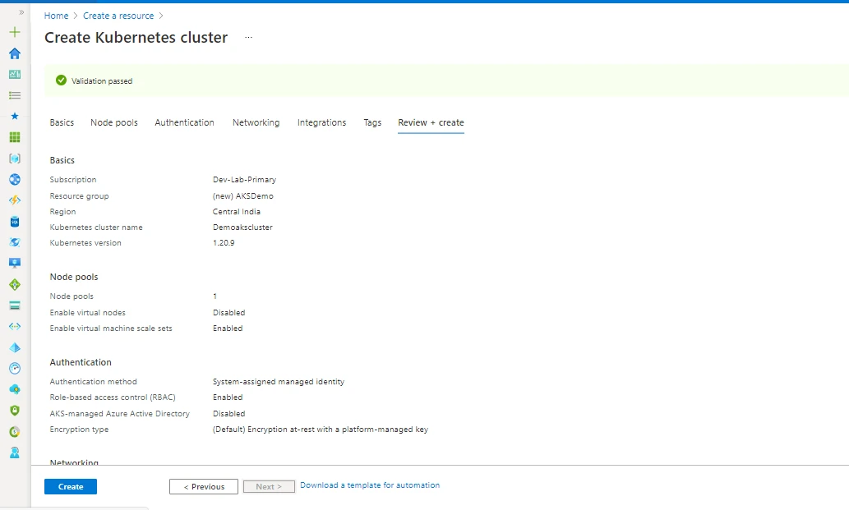Click Download a template for automation

[370, 485]
